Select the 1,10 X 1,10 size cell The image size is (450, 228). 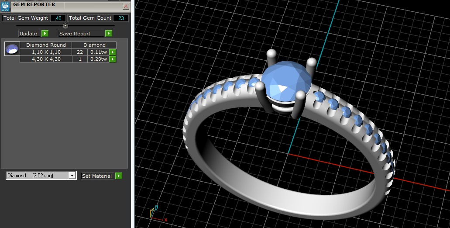click(46, 52)
